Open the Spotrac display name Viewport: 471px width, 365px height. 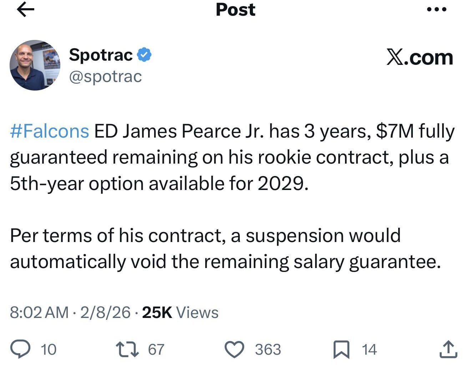[x=101, y=55]
